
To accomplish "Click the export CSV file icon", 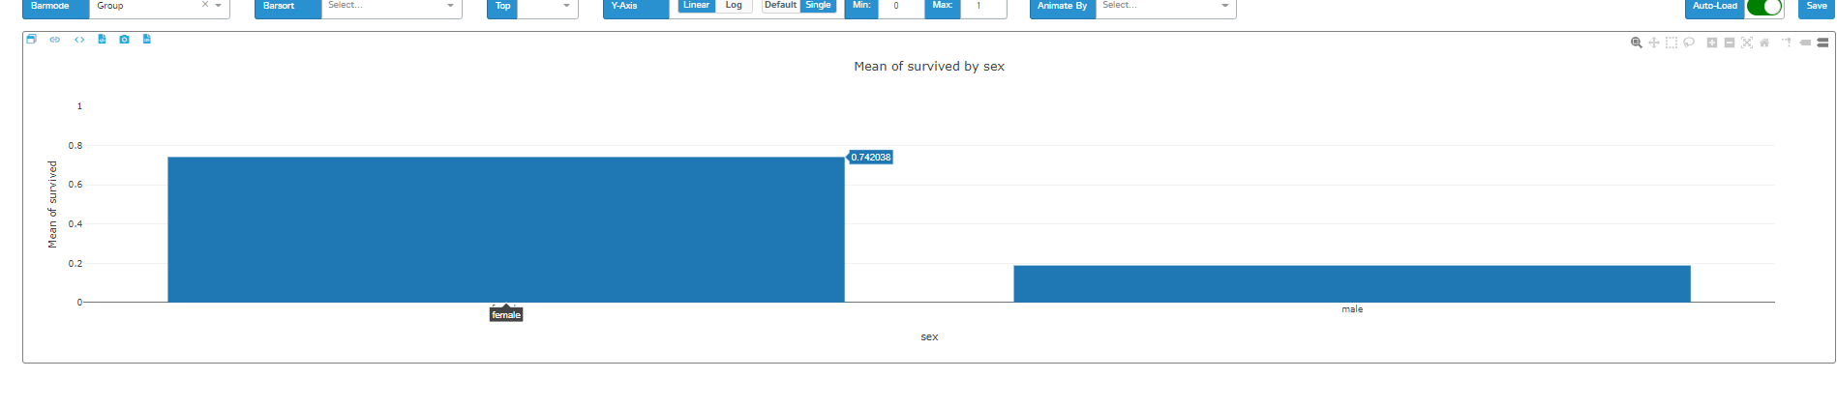I will [x=147, y=40].
